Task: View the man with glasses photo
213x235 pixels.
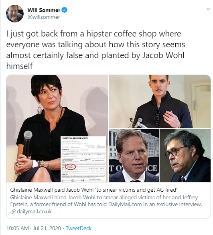Action: [185, 156]
